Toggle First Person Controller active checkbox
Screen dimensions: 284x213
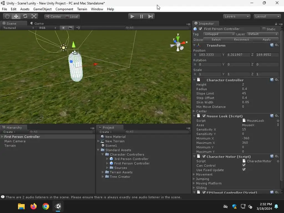(200, 29)
